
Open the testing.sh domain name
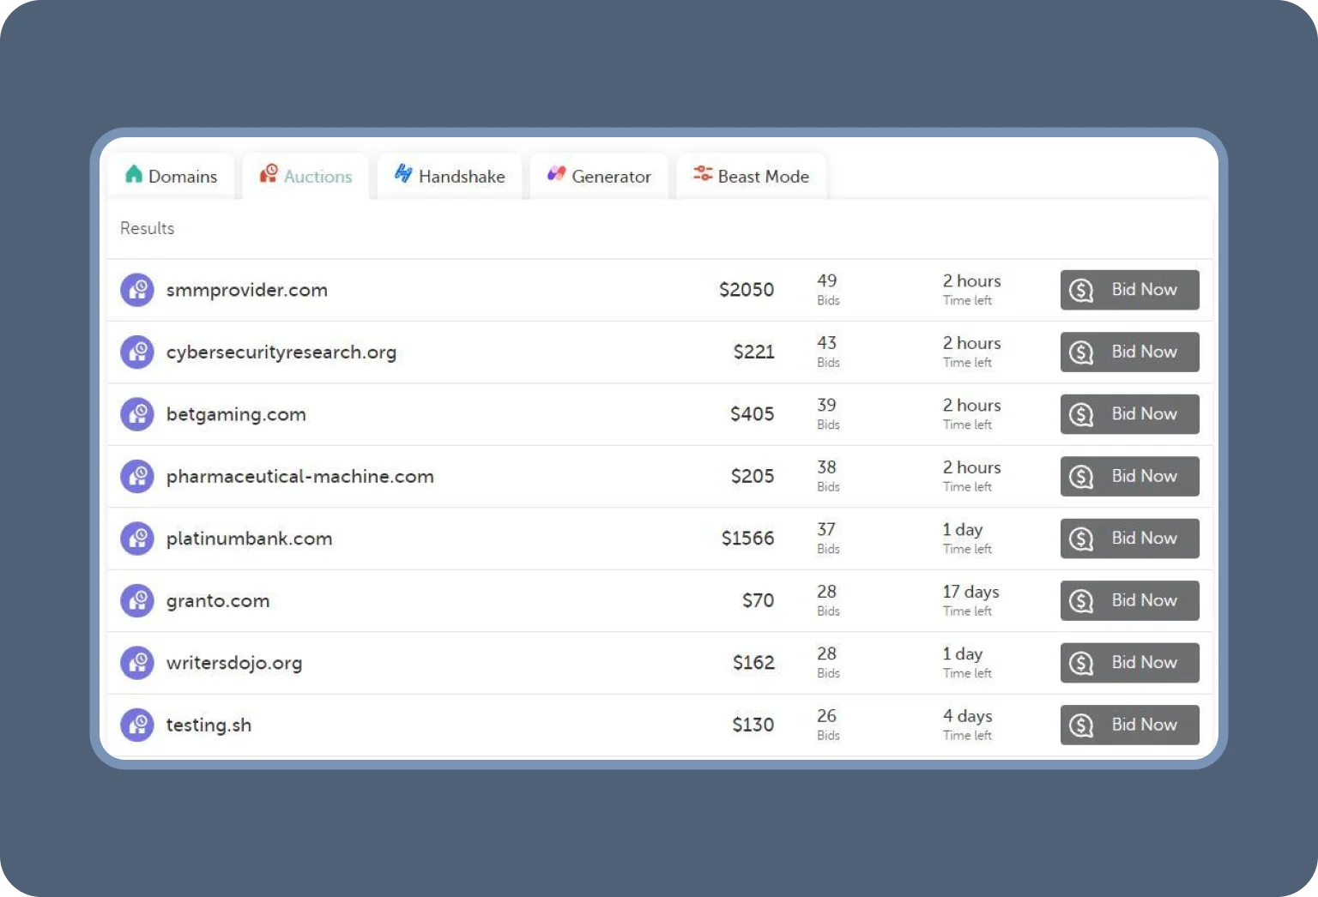click(209, 725)
